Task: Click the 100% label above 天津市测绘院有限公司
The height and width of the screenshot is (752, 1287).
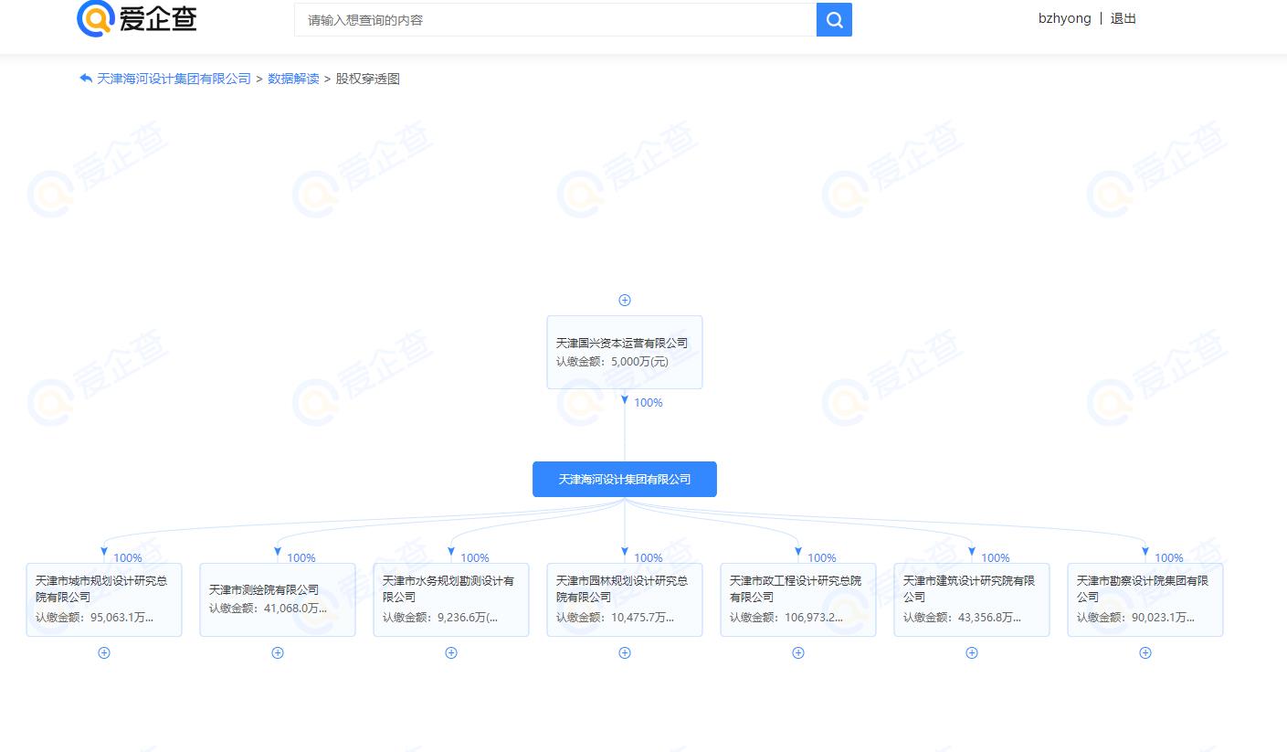Action: coord(301,558)
